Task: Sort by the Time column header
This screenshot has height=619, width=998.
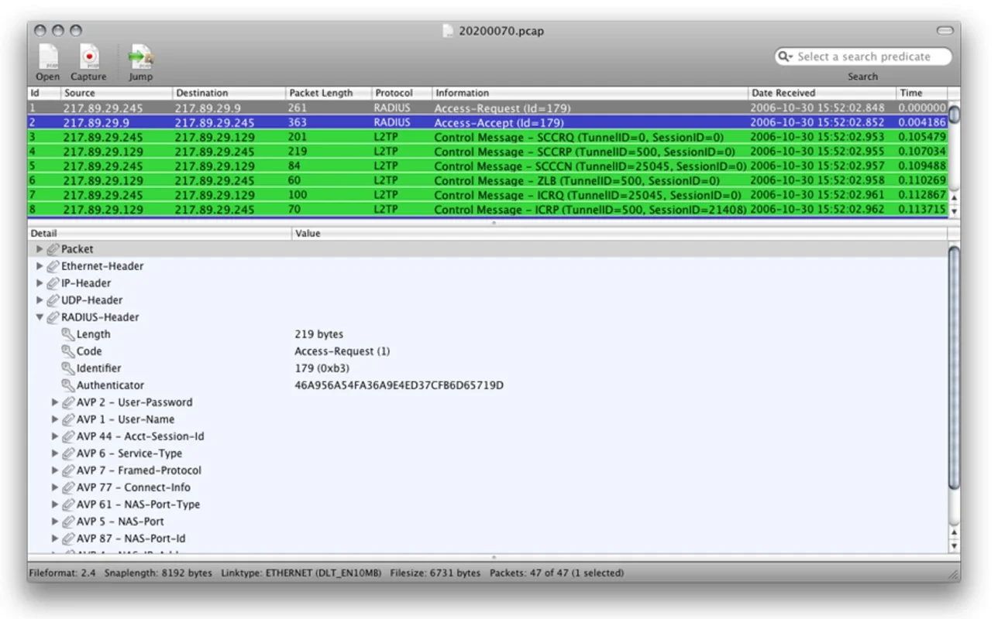Action: click(x=922, y=93)
